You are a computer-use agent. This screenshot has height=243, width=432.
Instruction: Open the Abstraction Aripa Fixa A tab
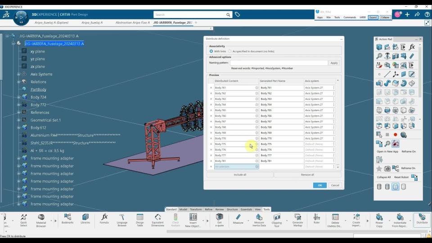coord(132,22)
